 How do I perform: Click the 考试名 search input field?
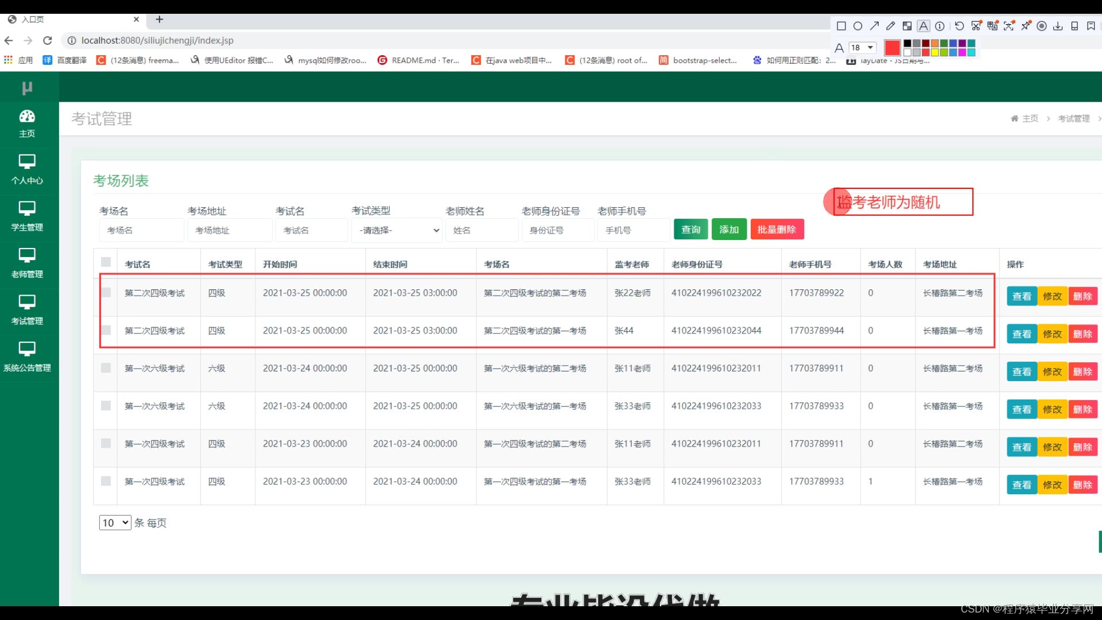click(x=312, y=230)
